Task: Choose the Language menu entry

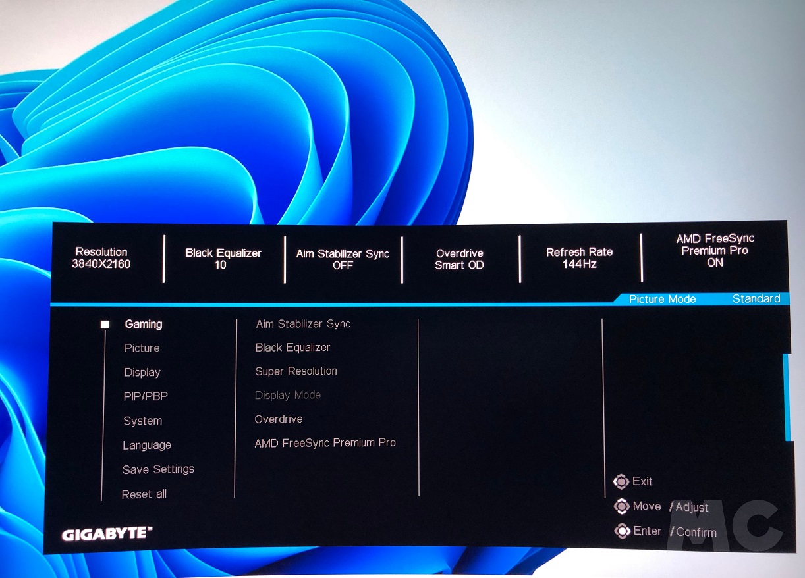Action: 147,446
